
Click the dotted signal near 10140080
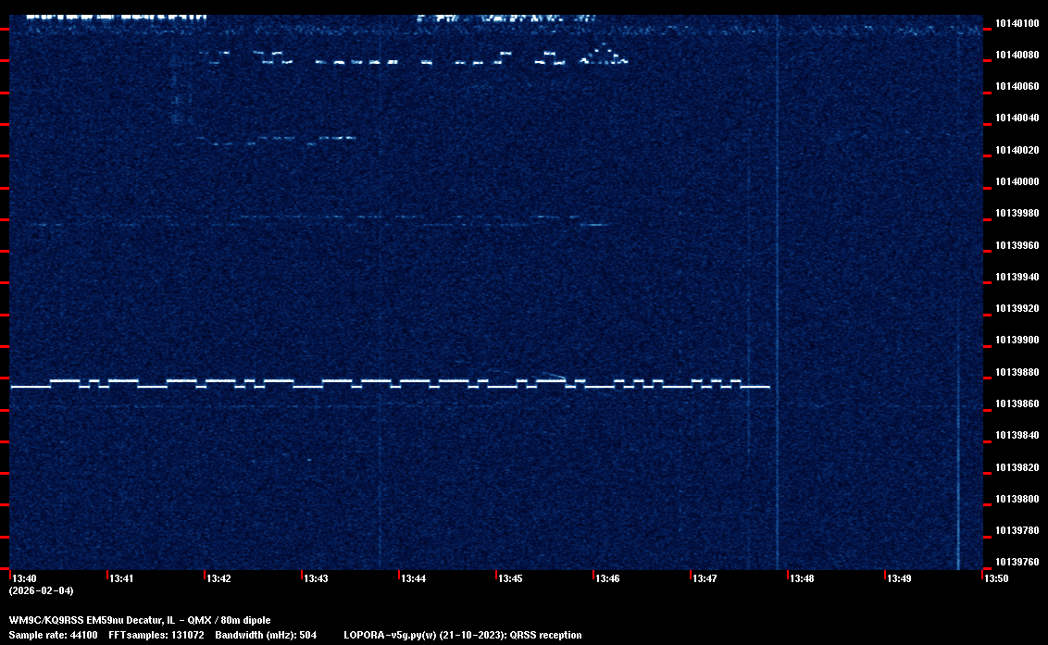pyautogui.click(x=417, y=61)
